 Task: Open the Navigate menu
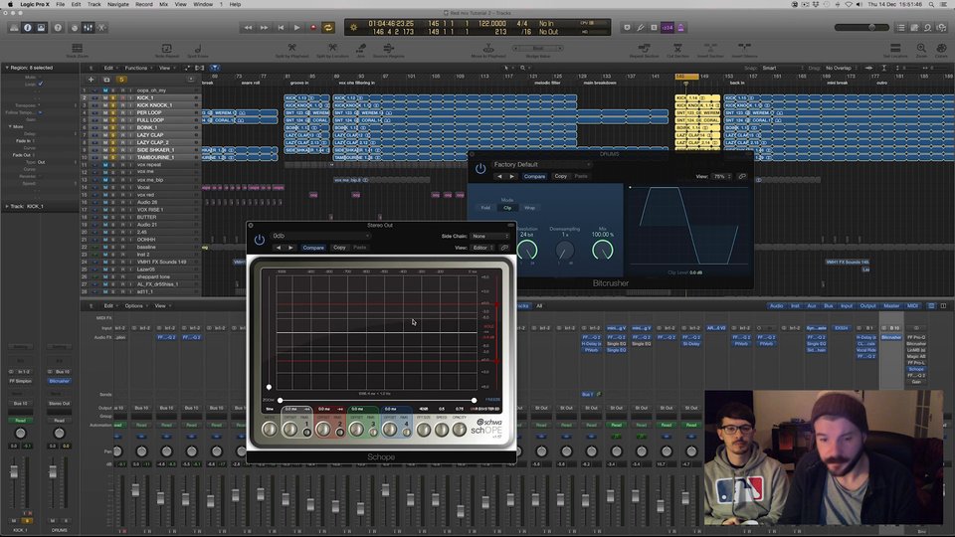pyautogui.click(x=118, y=4)
